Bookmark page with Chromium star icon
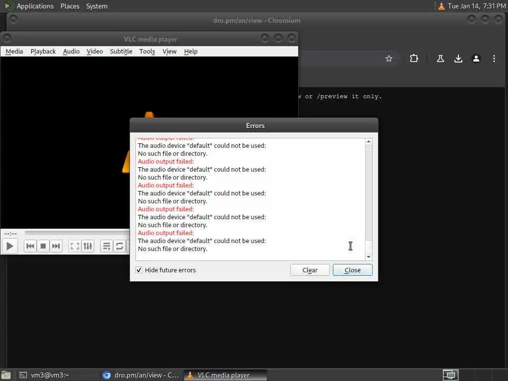Image resolution: width=508 pixels, height=381 pixels. coord(389,59)
